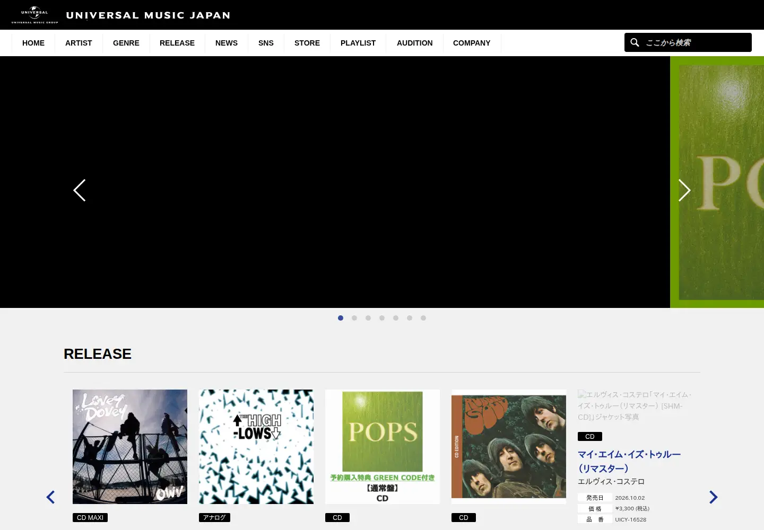
Task: Open the SNS menu item
Action: [x=266, y=43]
